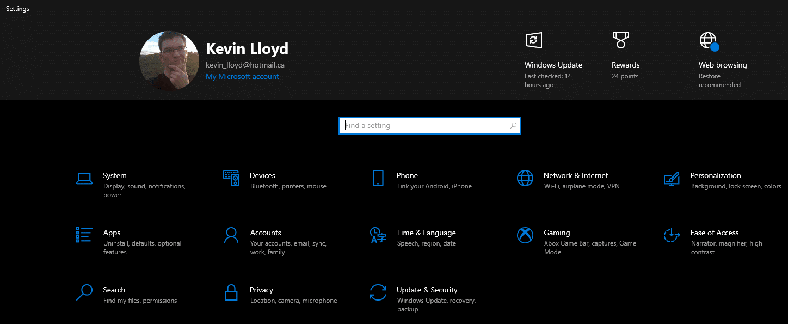Open the Phone settings label

[x=407, y=175]
